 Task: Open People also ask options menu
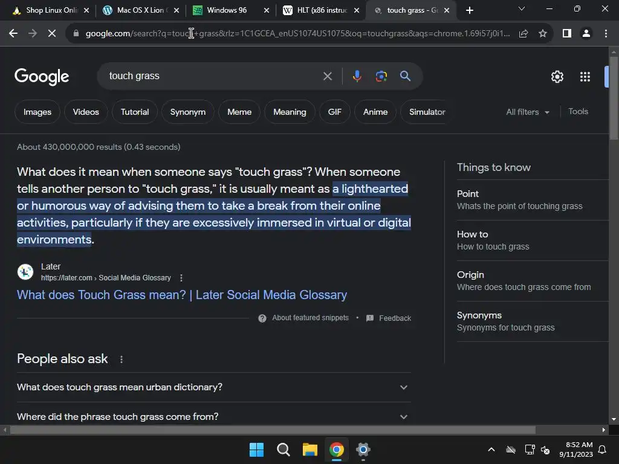(121, 359)
